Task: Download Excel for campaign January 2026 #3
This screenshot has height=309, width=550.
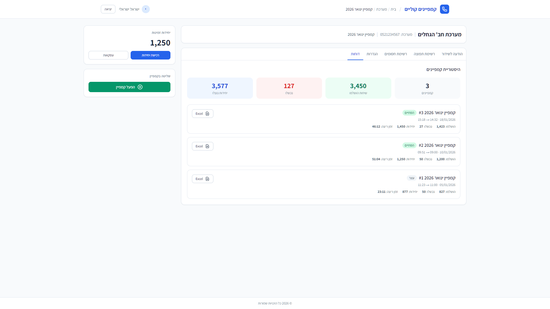Action: (x=203, y=114)
